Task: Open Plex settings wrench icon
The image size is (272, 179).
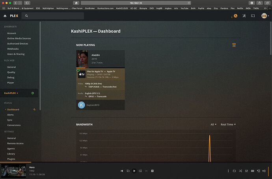Action: (244, 16)
